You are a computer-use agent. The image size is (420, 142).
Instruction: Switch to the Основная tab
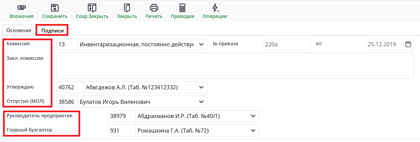point(19,30)
